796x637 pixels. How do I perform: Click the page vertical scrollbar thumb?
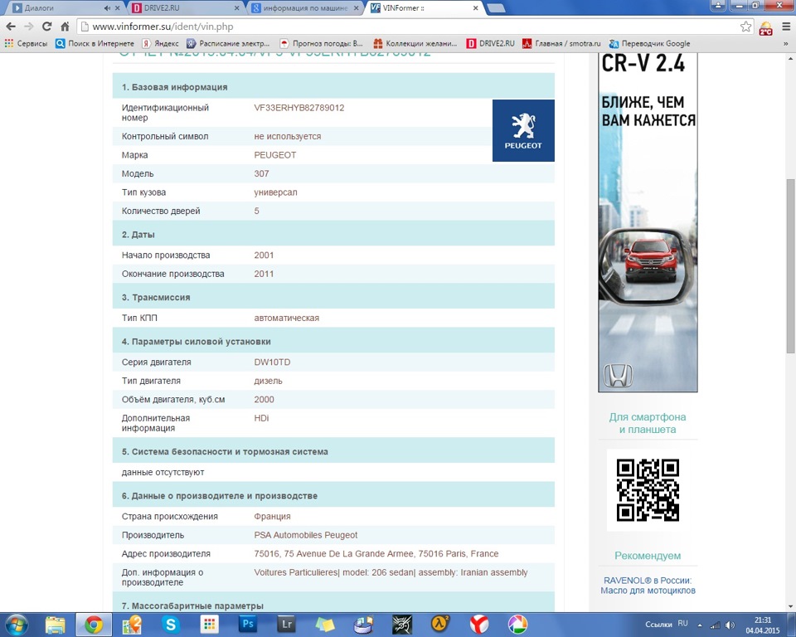pyautogui.click(x=790, y=265)
